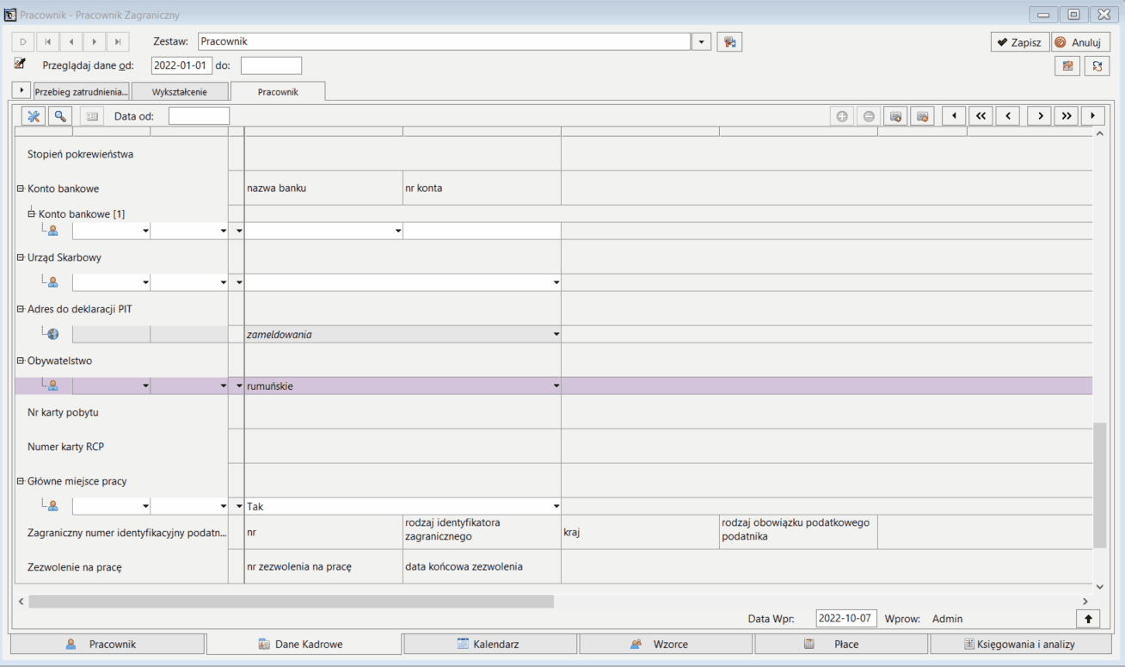The width and height of the screenshot is (1125, 667).
Task: Click the Zapisz save button
Action: 1020,42
